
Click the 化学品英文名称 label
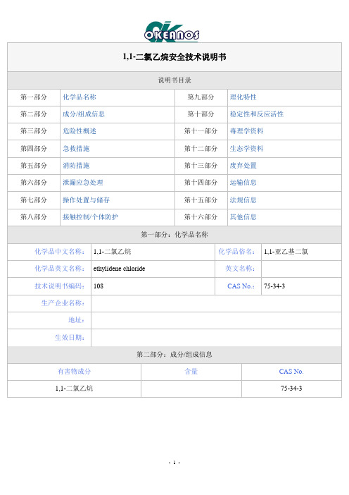click(x=60, y=269)
